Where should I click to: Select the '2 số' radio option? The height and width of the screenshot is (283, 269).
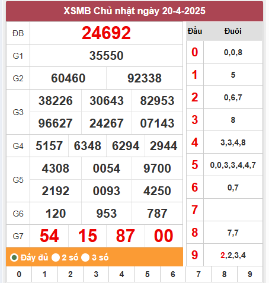pos(56,257)
